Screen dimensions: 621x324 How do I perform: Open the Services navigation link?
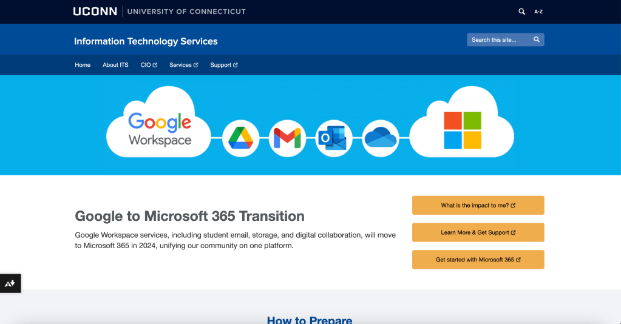183,65
